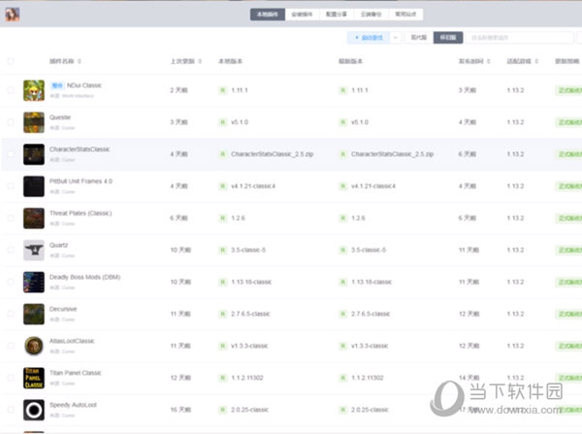Screen dimensions: 582x434
Task: Open the AtlasLootClassic round icon
Action: (34, 346)
